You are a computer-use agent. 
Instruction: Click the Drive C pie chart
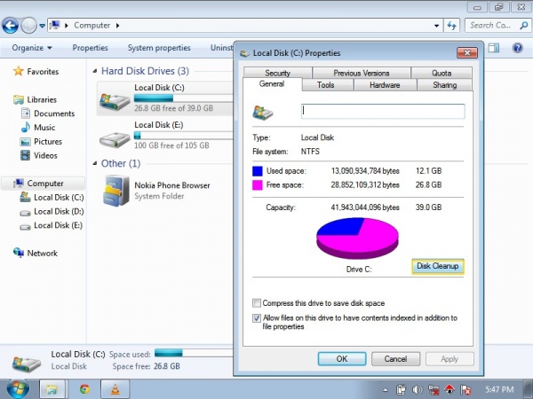click(357, 239)
